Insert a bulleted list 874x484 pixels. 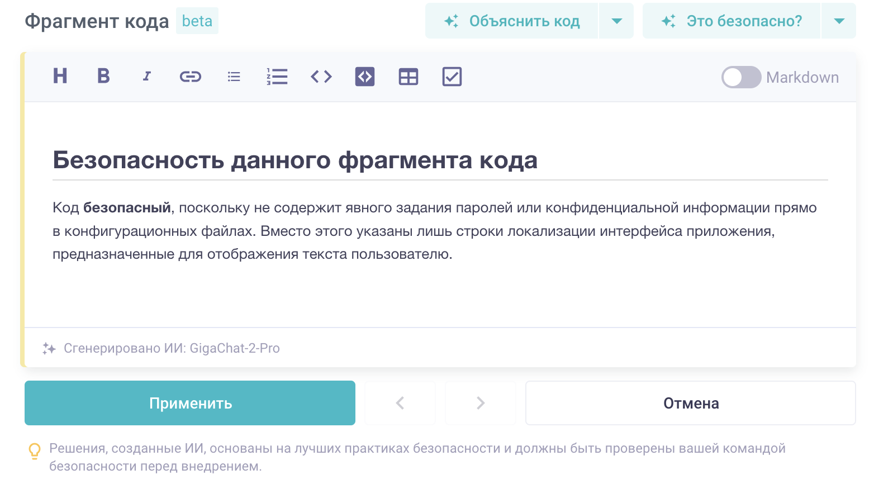pos(234,77)
